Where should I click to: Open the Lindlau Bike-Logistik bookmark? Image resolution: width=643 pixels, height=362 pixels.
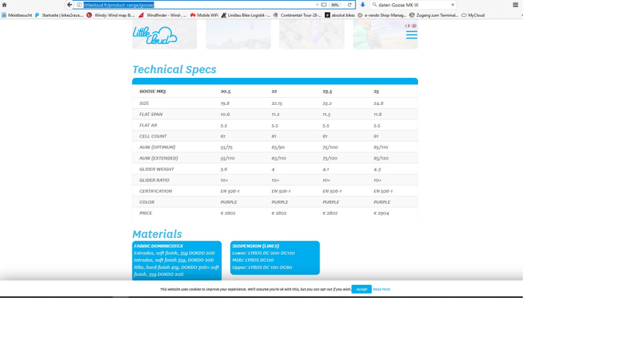(246, 15)
